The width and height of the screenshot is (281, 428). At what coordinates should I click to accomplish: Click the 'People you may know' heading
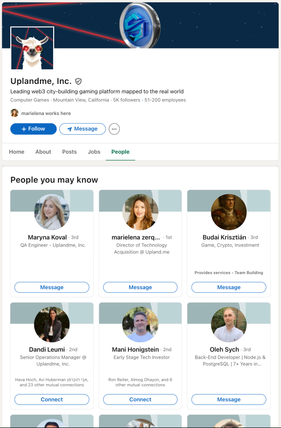54,180
